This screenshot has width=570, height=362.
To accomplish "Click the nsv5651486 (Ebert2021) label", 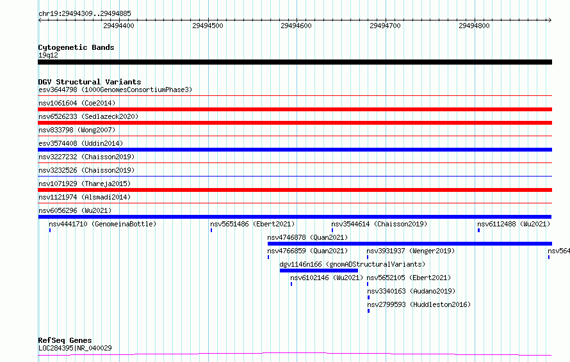I will (252, 224).
